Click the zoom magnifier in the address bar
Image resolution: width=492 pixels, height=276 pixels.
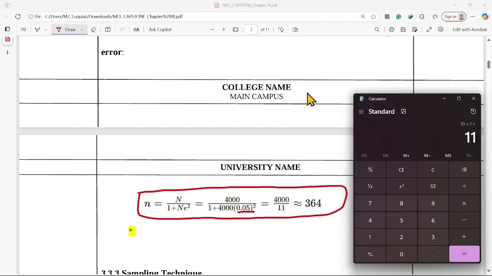[x=363, y=16]
